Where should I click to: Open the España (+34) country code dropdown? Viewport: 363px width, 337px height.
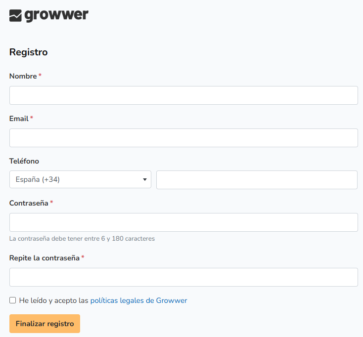80,179
